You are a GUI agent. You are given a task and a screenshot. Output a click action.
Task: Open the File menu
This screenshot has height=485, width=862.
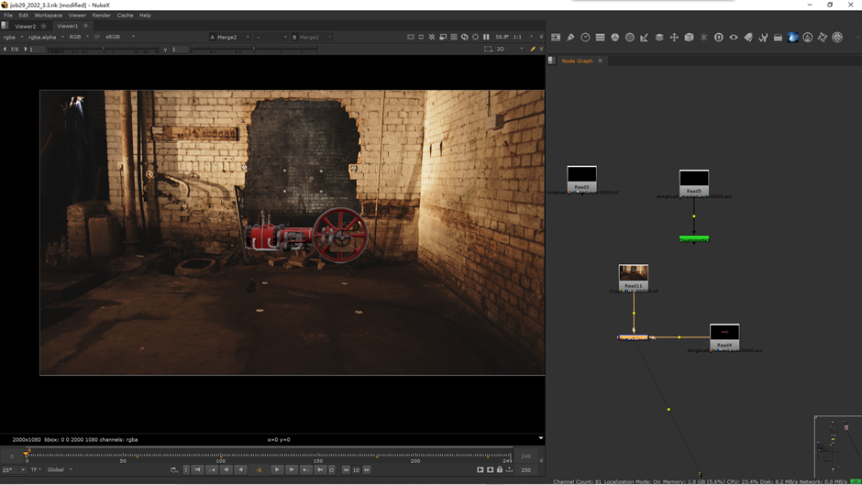pyautogui.click(x=8, y=16)
